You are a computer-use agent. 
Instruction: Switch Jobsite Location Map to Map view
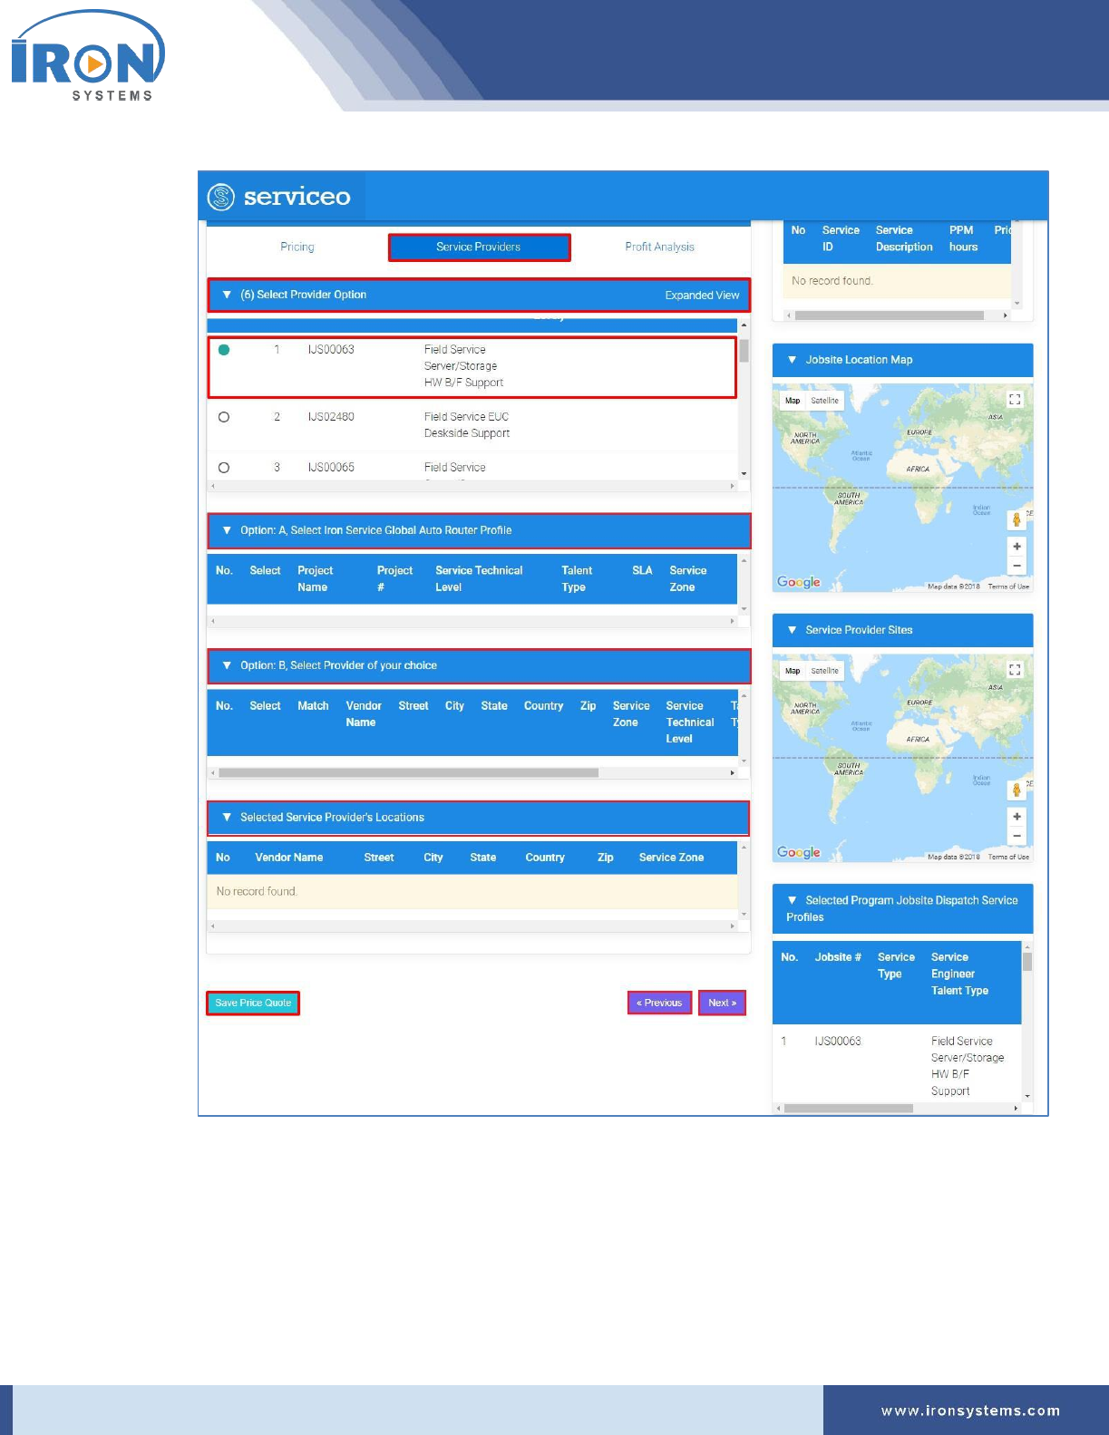[x=793, y=401]
